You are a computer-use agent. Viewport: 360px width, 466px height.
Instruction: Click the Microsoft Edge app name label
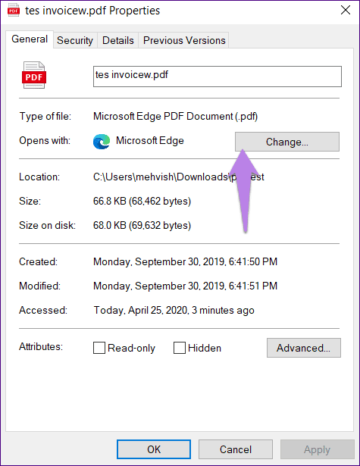point(150,141)
